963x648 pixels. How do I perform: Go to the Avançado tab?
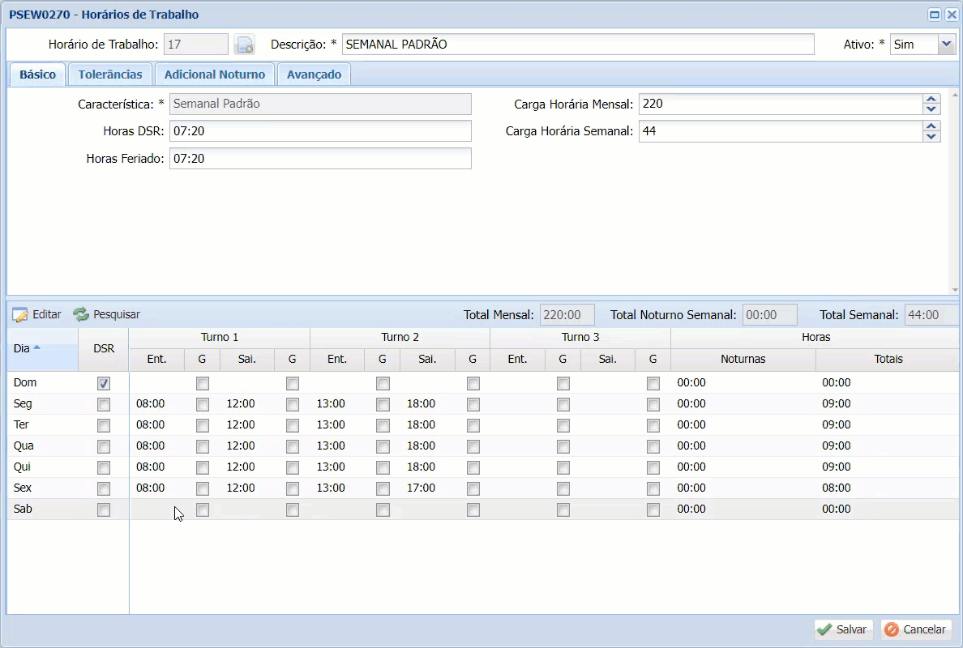click(314, 75)
